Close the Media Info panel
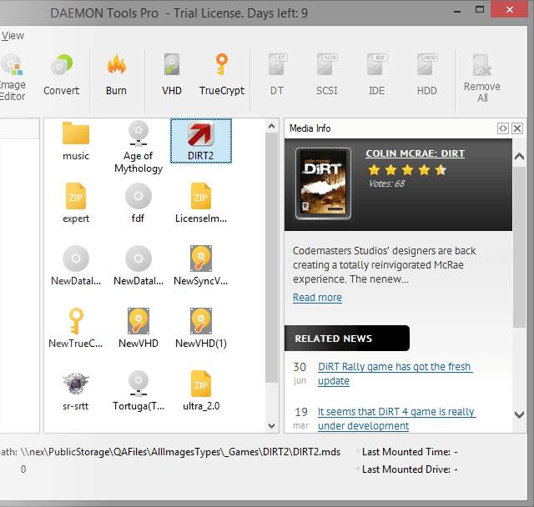 517,128
